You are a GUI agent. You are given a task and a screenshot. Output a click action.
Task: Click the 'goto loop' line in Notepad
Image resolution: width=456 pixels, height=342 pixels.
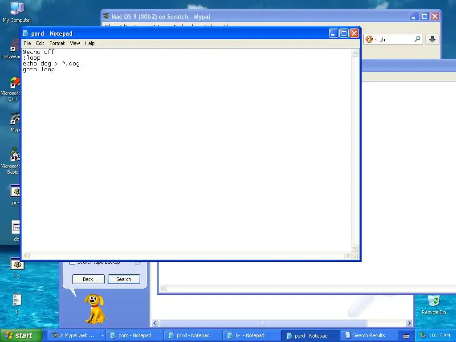tap(39, 69)
